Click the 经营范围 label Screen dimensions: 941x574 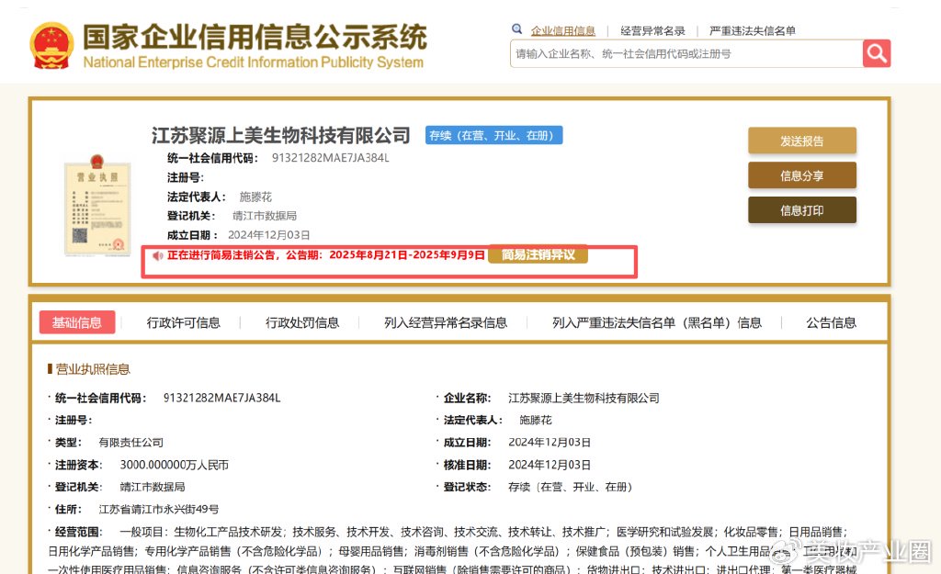pos(79,532)
